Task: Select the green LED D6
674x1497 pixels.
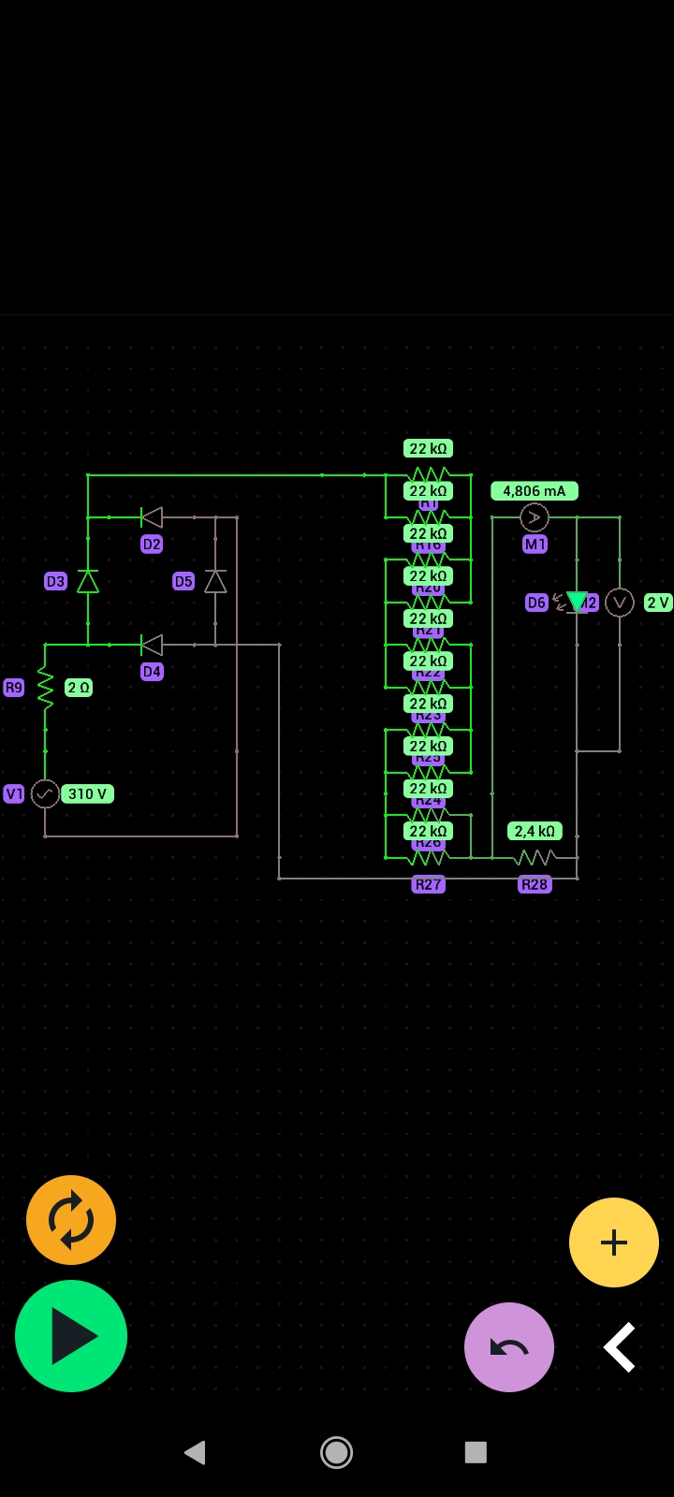Action: [x=577, y=603]
